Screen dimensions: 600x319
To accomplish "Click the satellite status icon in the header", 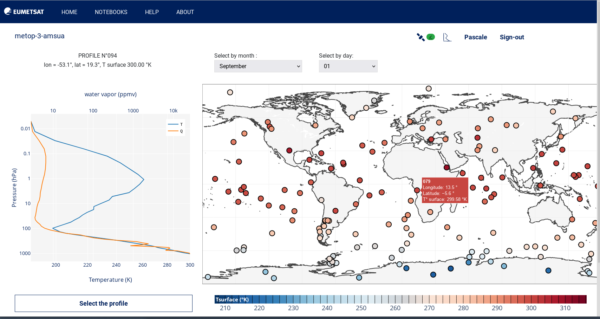I will [x=420, y=37].
